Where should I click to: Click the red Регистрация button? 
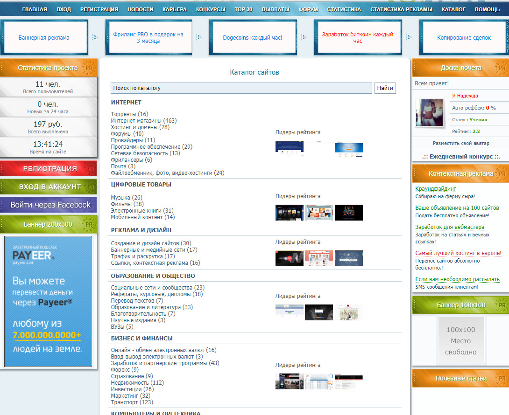coord(49,169)
